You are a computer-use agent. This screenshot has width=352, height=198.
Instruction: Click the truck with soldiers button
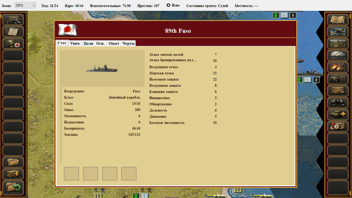(338, 79)
